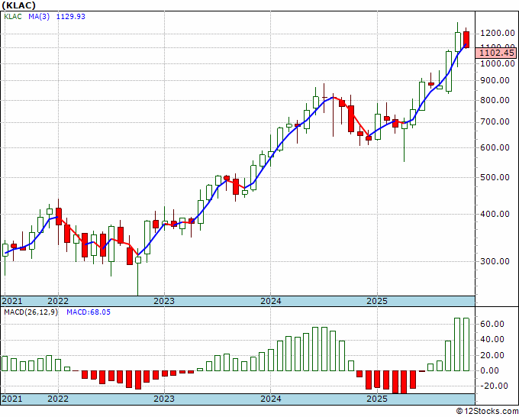This screenshot has width=519, height=417.
Task: Select the green KLAC legend label
Action: 13,17
